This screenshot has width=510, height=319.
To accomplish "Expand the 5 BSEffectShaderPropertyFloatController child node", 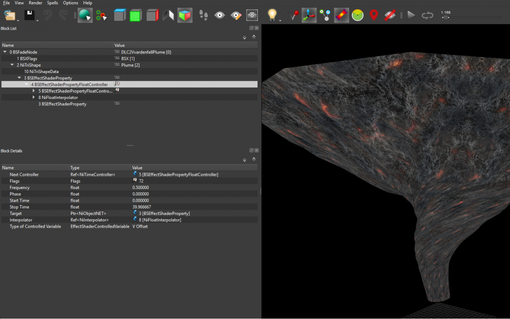I will (x=34, y=91).
